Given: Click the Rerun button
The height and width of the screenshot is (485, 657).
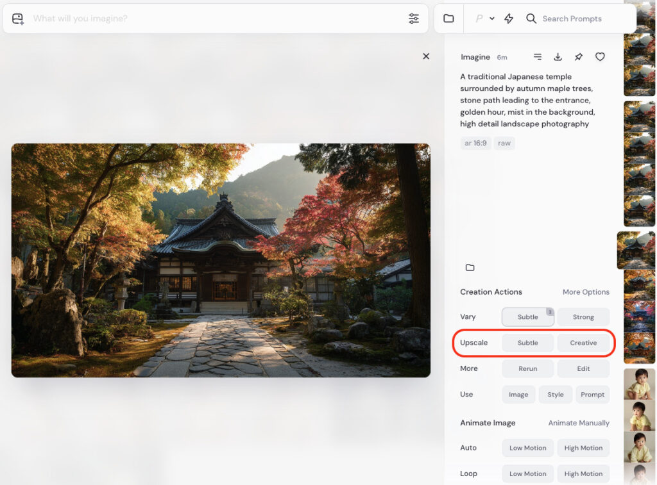Looking at the screenshot, I should click(x=527, y=368).
